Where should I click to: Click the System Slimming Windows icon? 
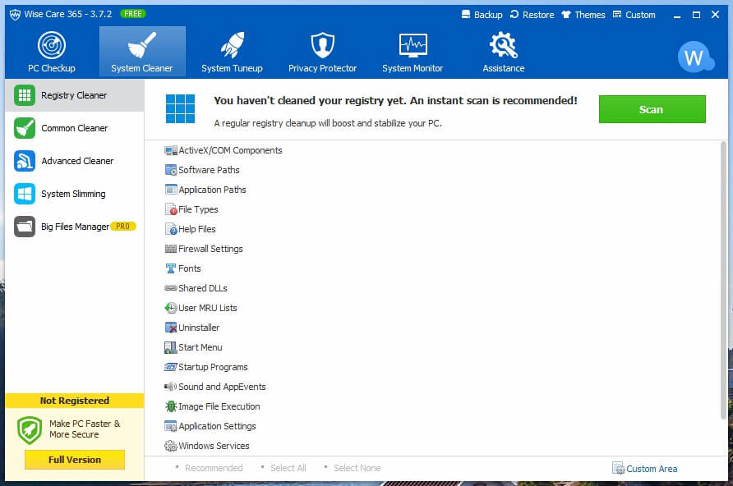[25, 194]
